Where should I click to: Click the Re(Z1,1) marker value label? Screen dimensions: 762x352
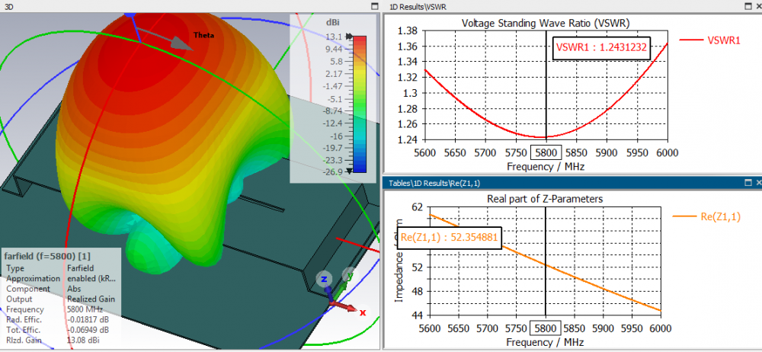pyautogui.click(x=450, y=238)
